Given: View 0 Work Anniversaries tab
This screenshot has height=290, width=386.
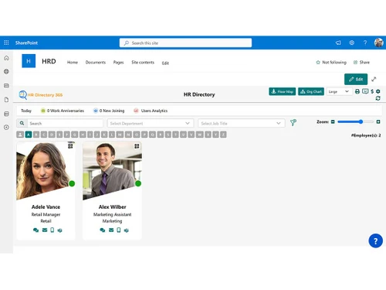Looking at the screenshot, I should click(x=63, y=111).
